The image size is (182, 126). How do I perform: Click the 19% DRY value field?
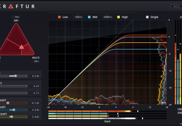tap(16, 17)
